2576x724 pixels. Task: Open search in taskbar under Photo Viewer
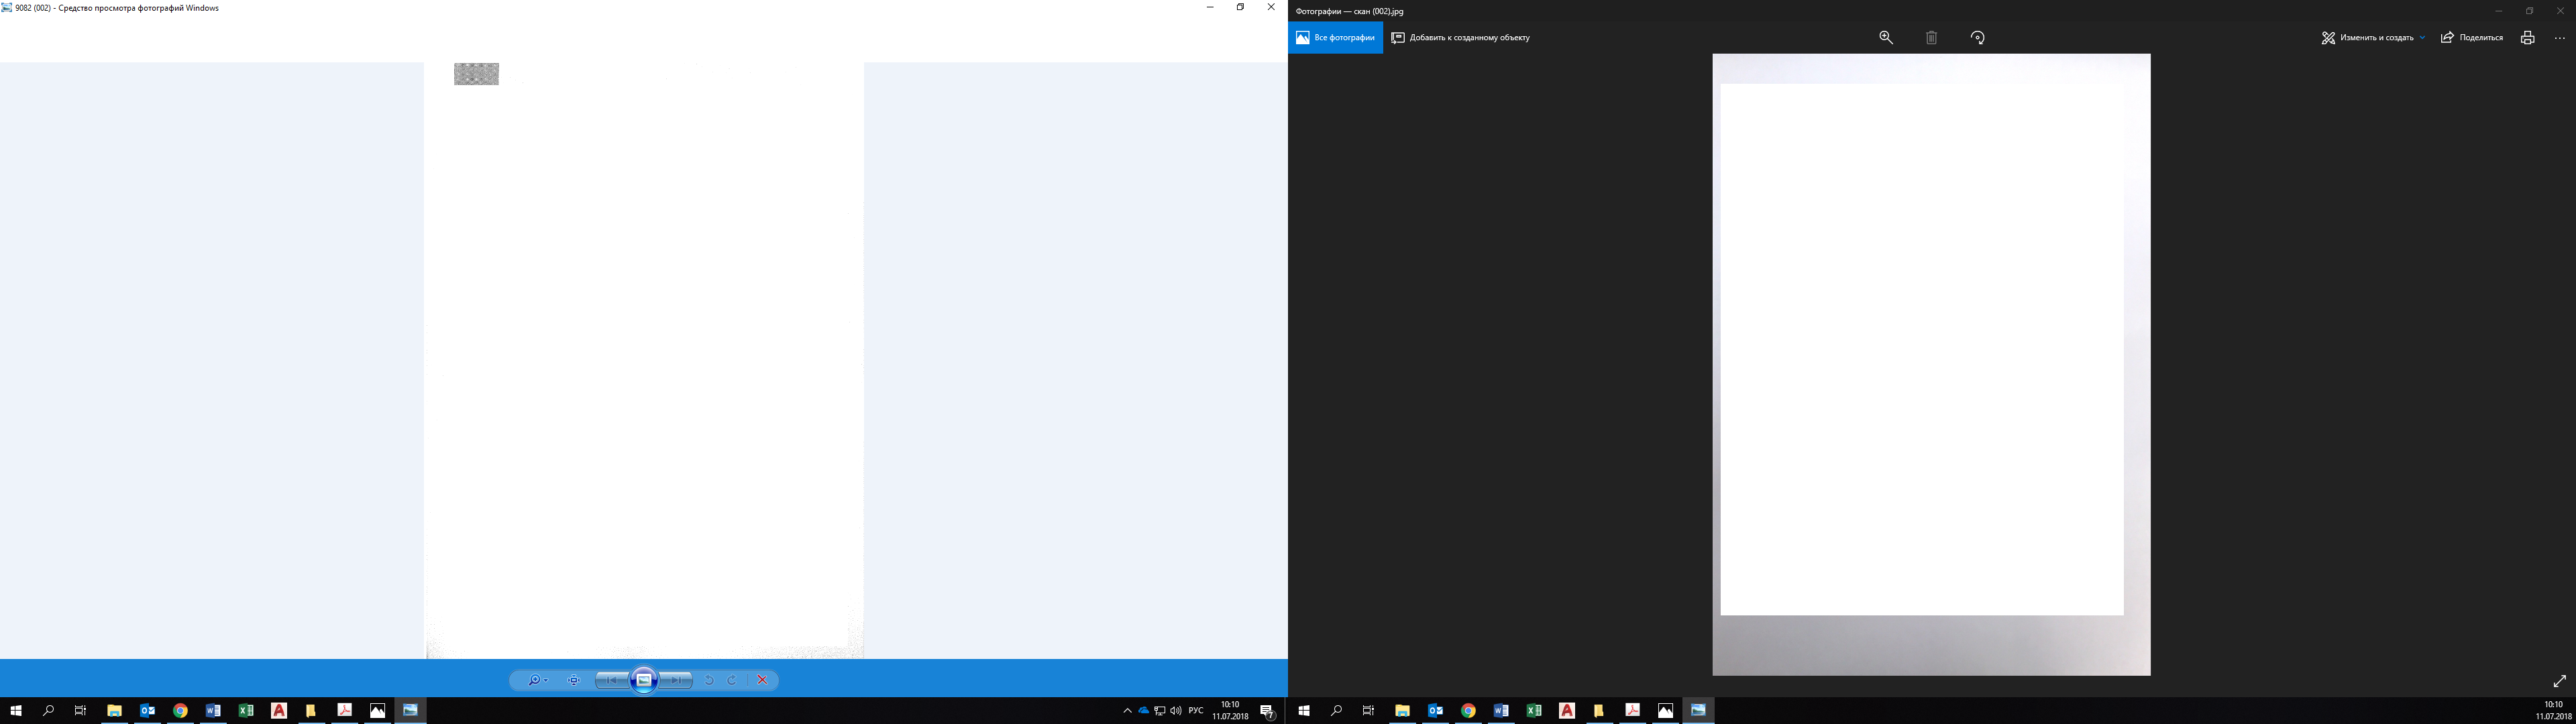tap(48, 711)
